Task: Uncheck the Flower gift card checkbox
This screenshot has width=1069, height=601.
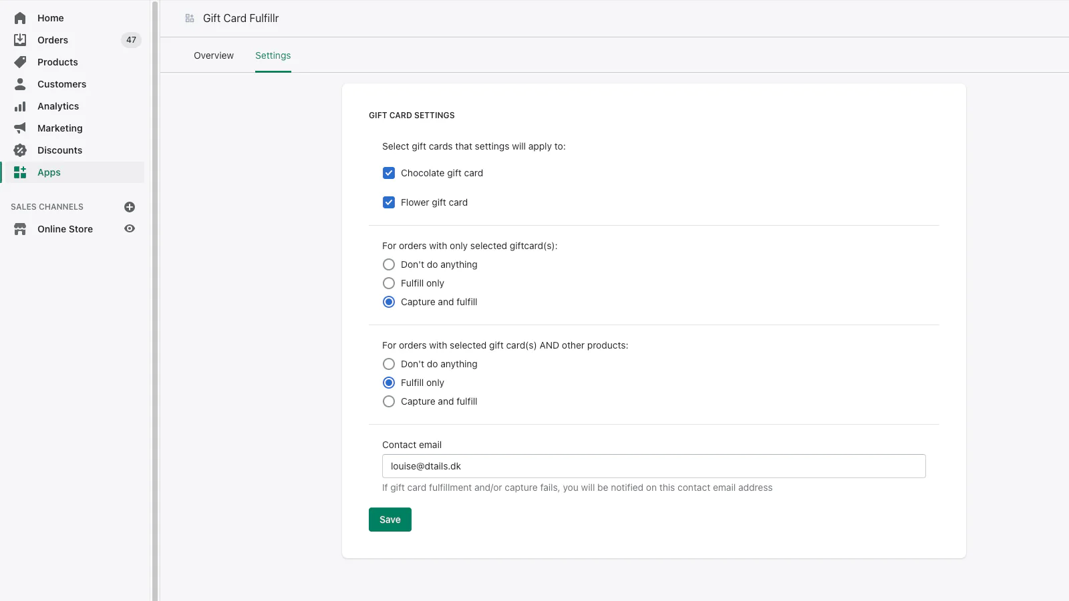Action: pyautogui.click(x=389, y=202)
